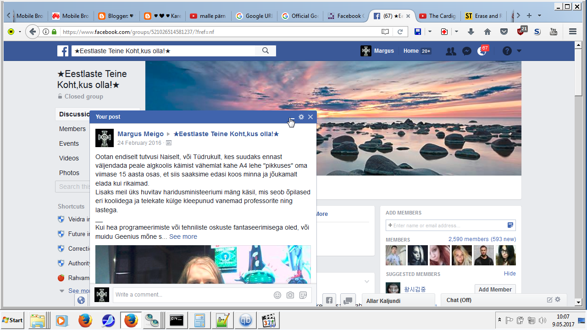Click the sticker icon in comment box
This screenshot has width=587, height=330.
pyautogui.click(x=303, y=295)
